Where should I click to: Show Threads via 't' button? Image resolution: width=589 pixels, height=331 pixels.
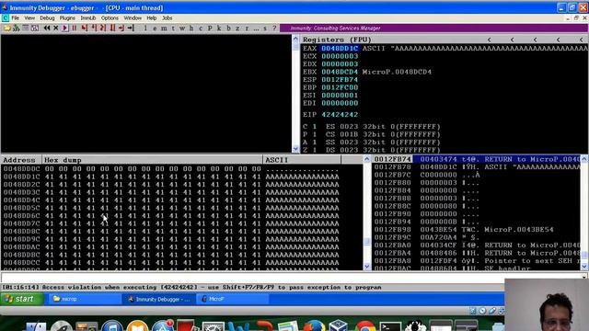[x=173, y=29]
